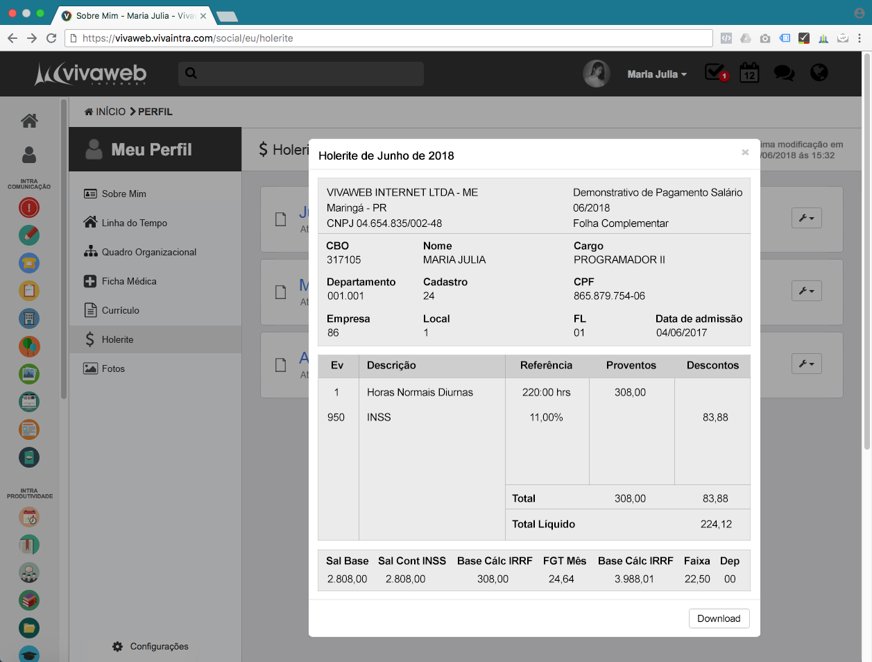Close the Holerite de Junho dialog
The image size is (872, 662).
click(745, 152)
